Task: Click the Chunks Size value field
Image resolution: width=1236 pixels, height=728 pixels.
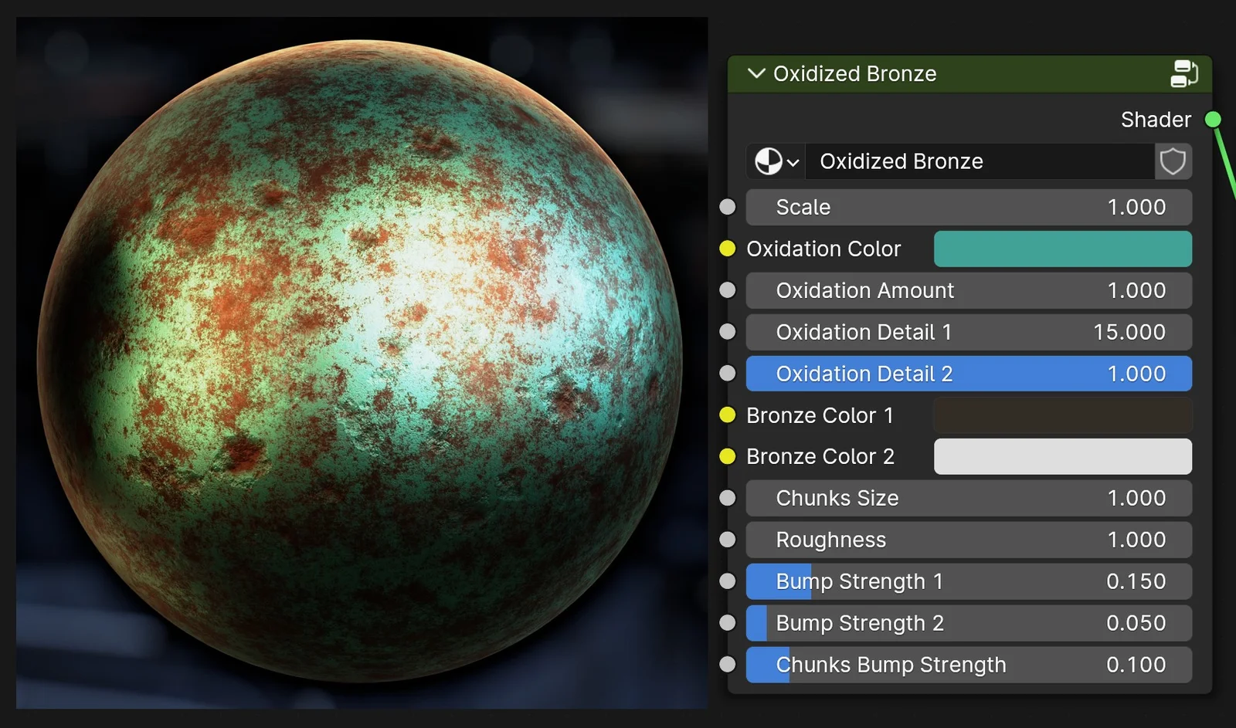Action: (x=968, y=498)
